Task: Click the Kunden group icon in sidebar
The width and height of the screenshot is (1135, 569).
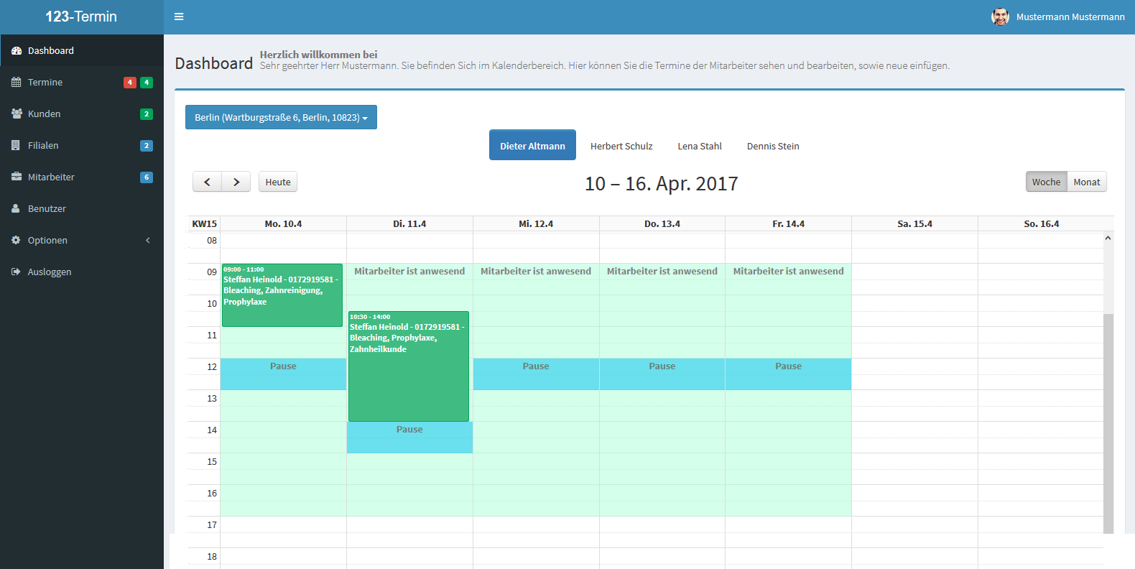Action: tap(17, 114)
